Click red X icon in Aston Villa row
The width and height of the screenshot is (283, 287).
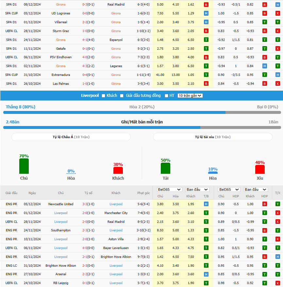pos(277,239)
